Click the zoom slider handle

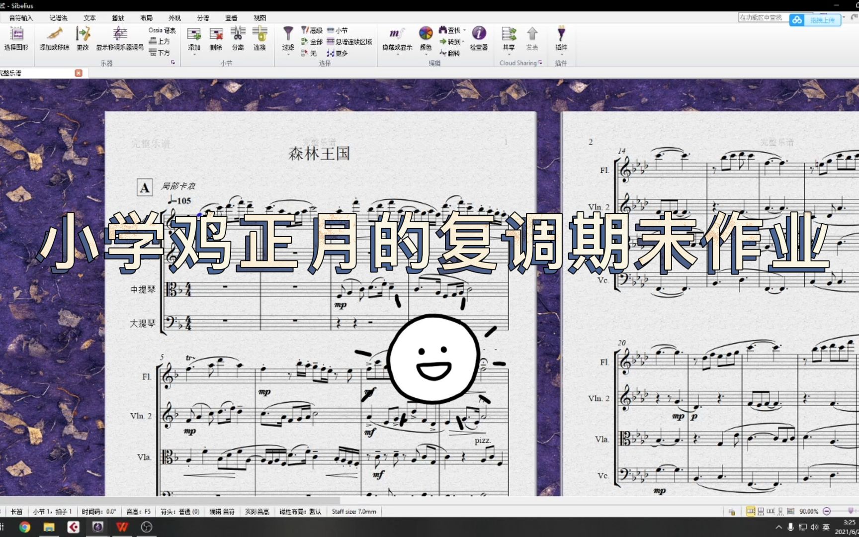pyautogui.click(x=851, y=511)
